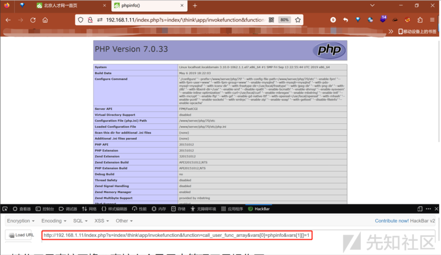441x255 pixels.
Task: Close the 北京人才网 tab
Action: click(105, 5)
